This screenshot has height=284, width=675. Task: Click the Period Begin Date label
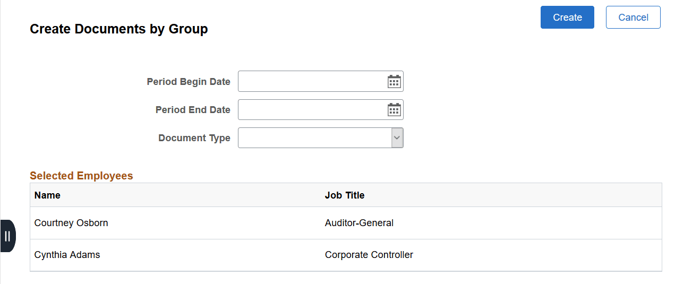[x=189, y=82]
